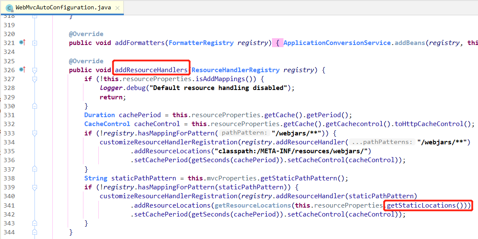This screenshot has height=239, width=478.
Task: Collapse the webjars if block at line 333
Action: click(x=35, y=133)
